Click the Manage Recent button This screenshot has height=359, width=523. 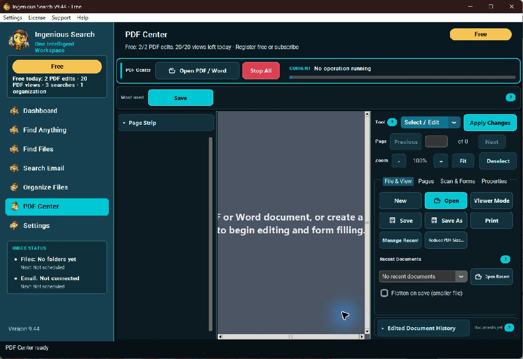[x=400, y=240]
